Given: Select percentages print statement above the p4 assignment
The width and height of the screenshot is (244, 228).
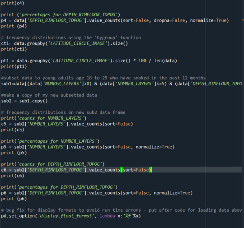Looking at the screenshot, I should click(61, 14).
